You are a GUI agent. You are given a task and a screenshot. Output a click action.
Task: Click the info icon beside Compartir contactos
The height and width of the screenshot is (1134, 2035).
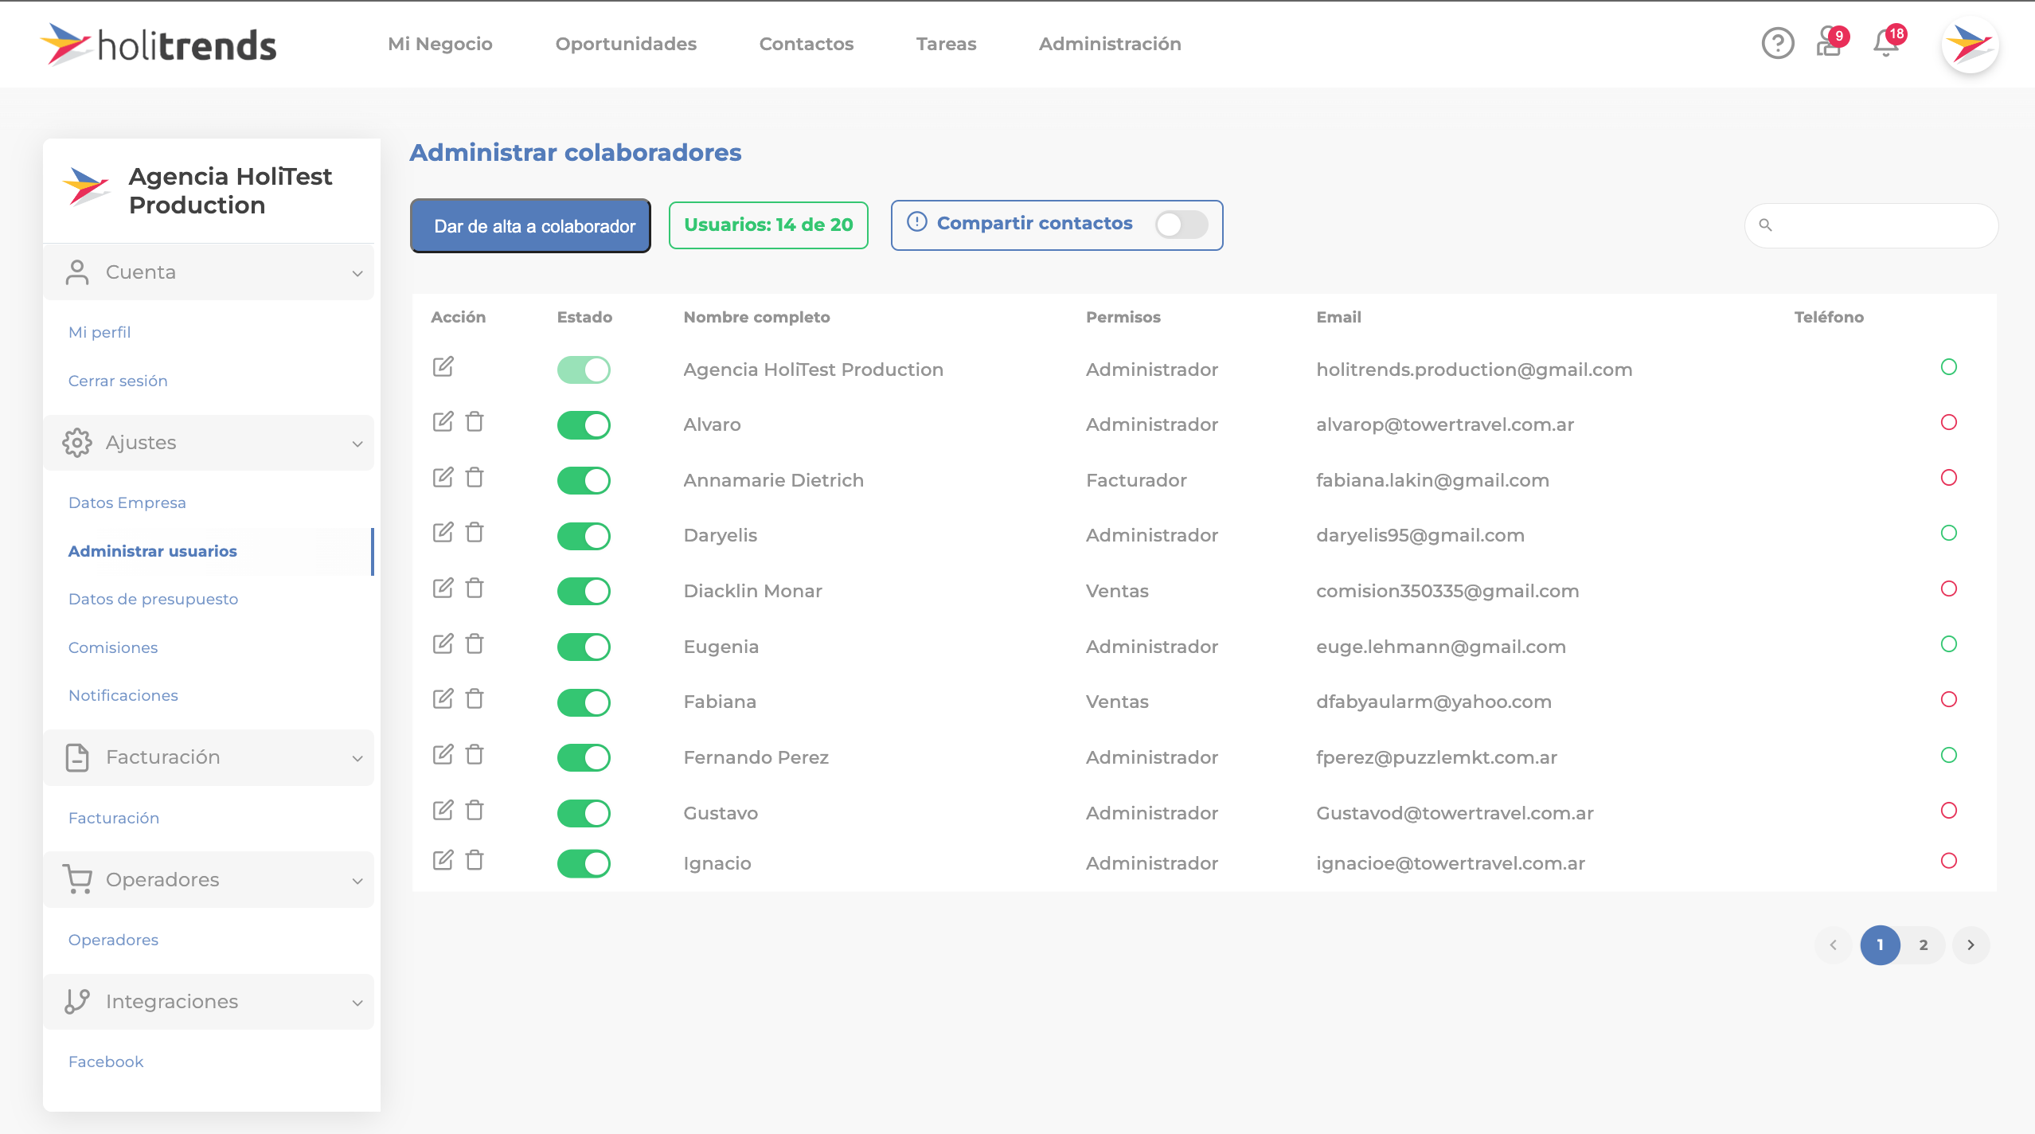pos(916,222)
